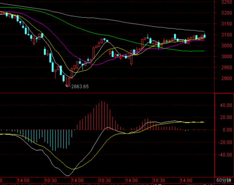Image resolution: width=234 pixels, height=185 pixels.
Task: Click the 60分钟 period label
Action: [224, 180]
